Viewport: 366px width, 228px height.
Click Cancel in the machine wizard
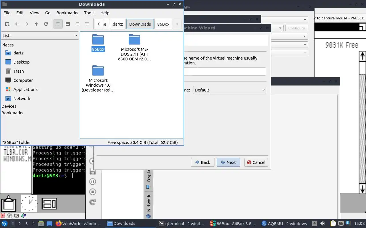pyautogui.click(x=256, y=162)
